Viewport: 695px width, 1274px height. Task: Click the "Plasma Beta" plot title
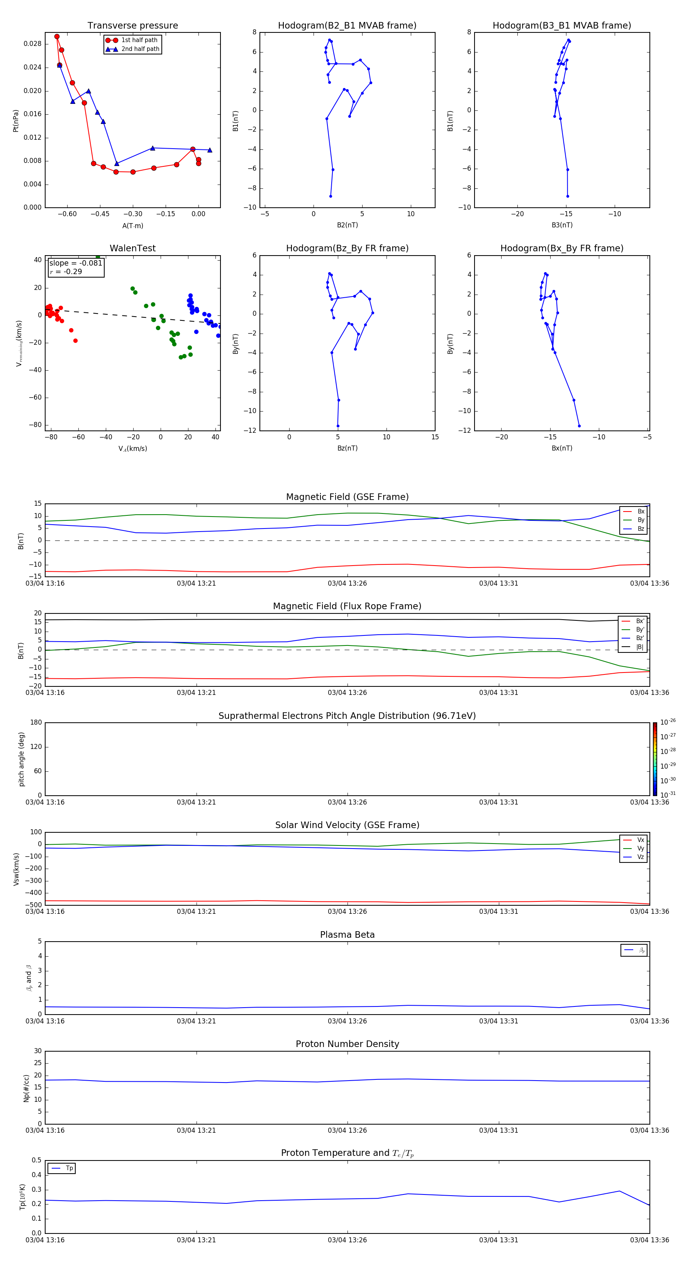coord(347,935)
